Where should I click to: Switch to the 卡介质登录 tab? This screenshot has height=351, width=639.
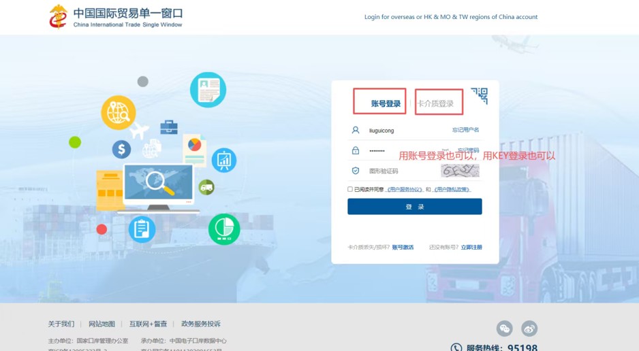tap(435, 103)
